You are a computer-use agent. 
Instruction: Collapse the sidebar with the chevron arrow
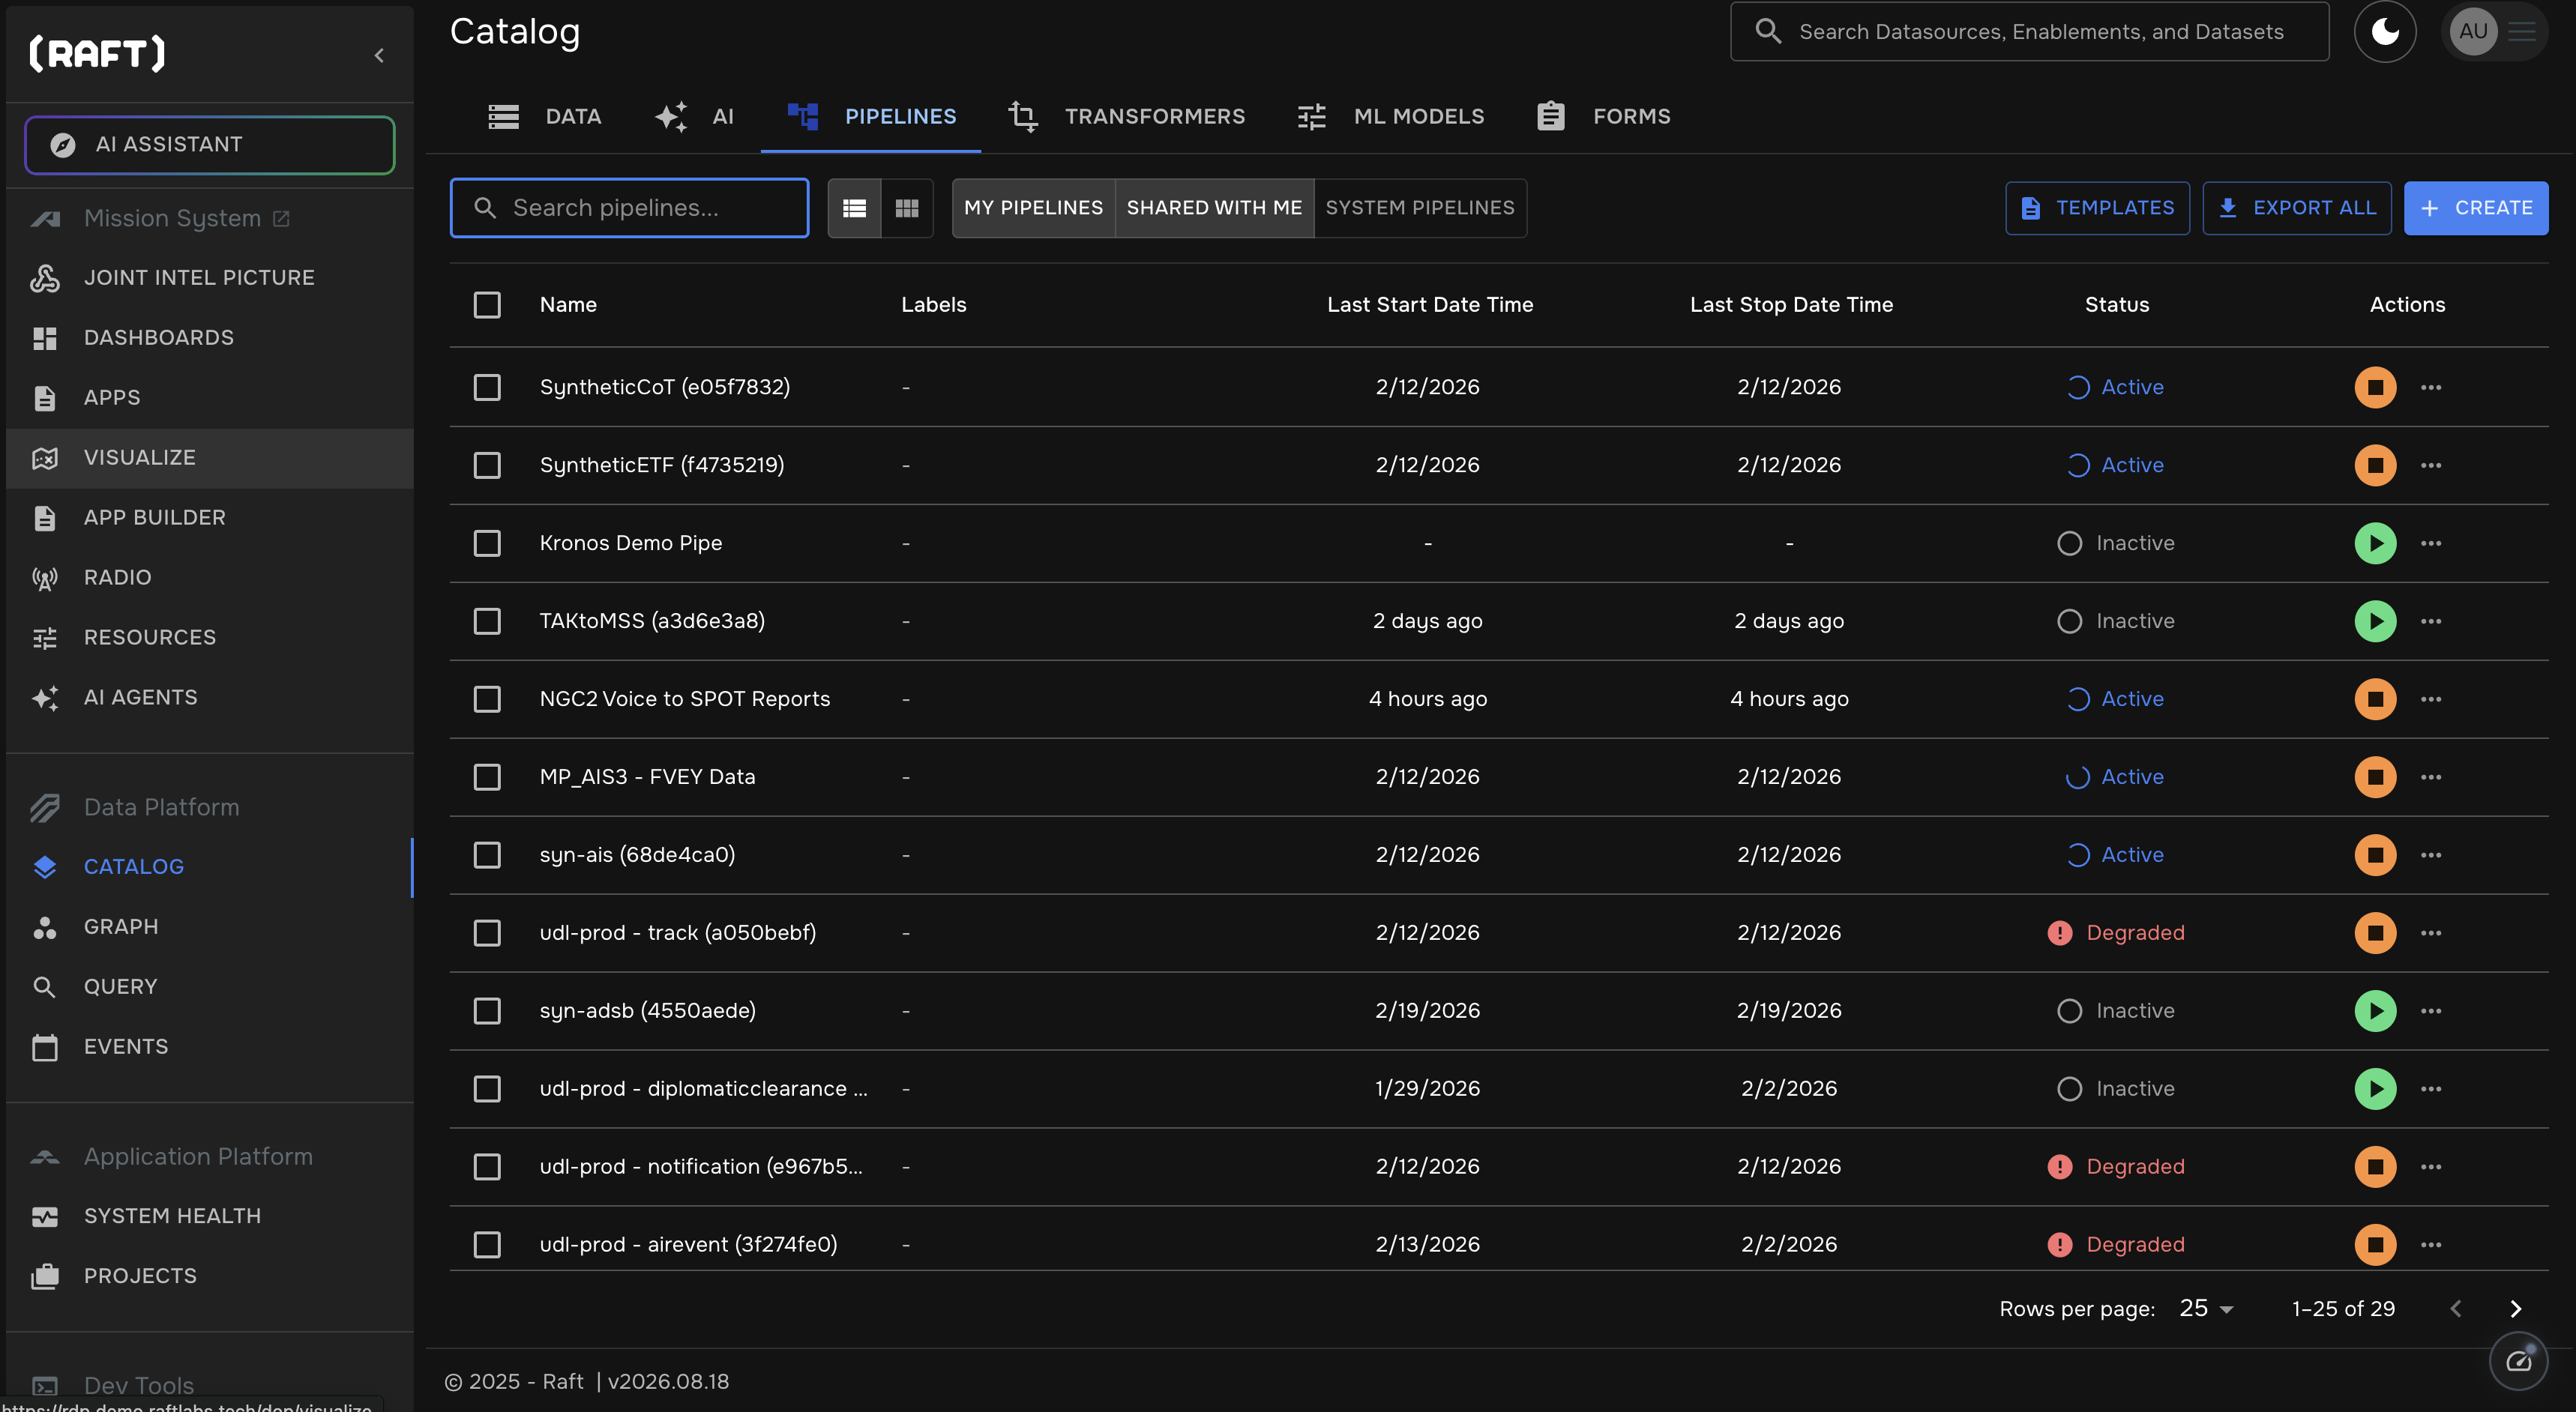pos(379,56)
